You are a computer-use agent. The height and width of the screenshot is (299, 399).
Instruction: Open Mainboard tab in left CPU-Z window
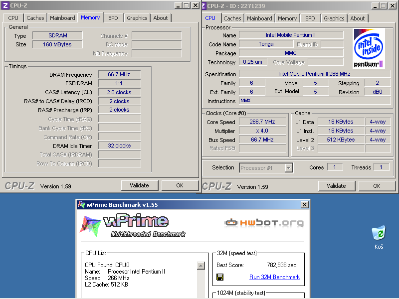[62, 18]
